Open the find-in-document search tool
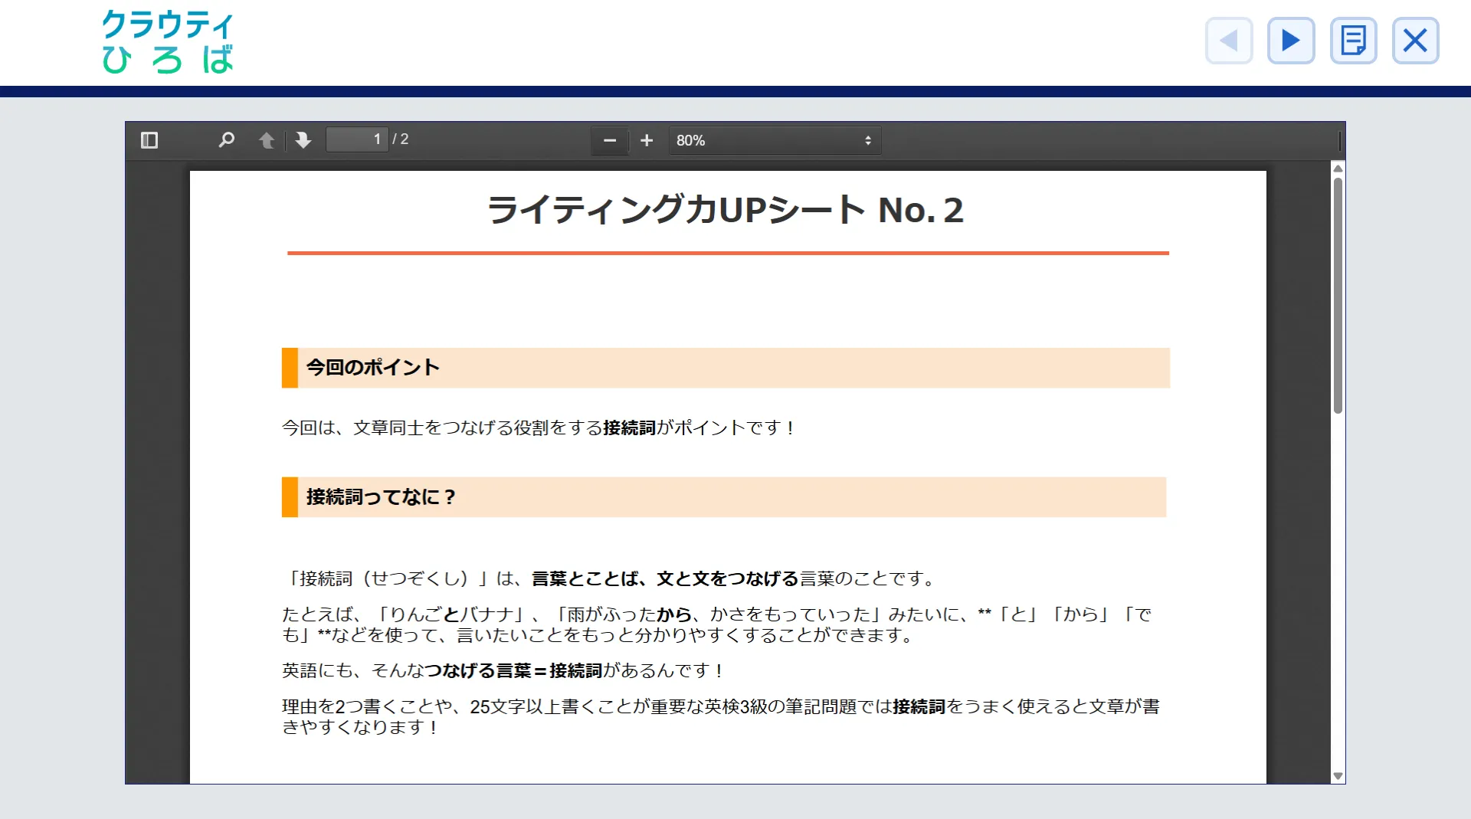Image resolution: width=1471 pixels, height=819 pixels. point(226,140)
